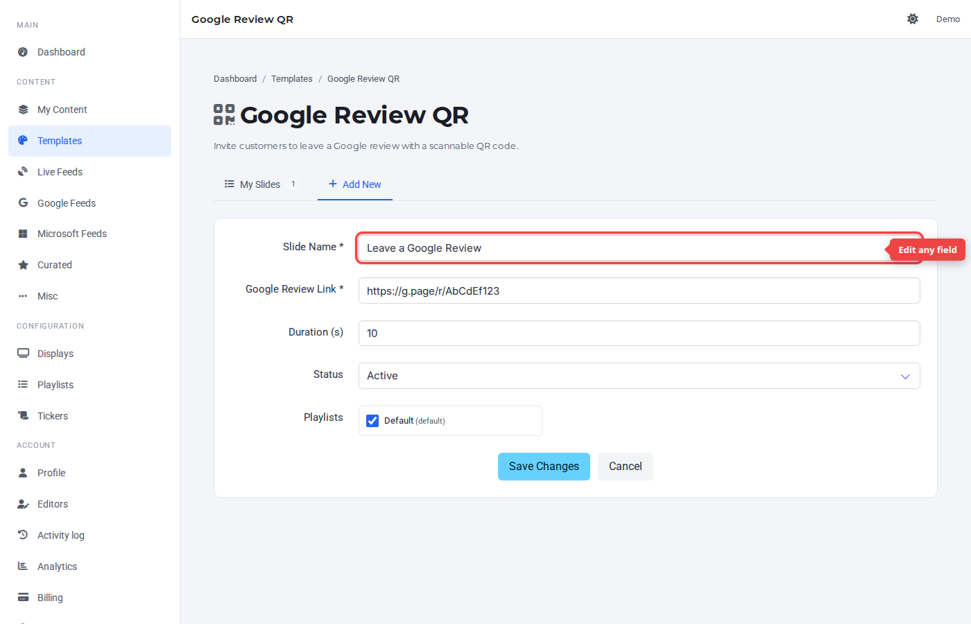Open Live Feeds menu item
This screenshot has height=624, width=971.
[89, 172]
